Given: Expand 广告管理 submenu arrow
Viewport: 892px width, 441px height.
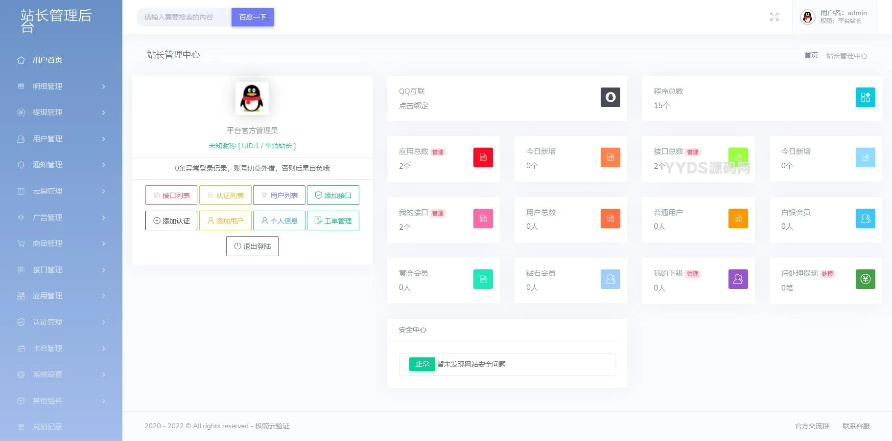Looking at the screenshot, I should (103, 217).
